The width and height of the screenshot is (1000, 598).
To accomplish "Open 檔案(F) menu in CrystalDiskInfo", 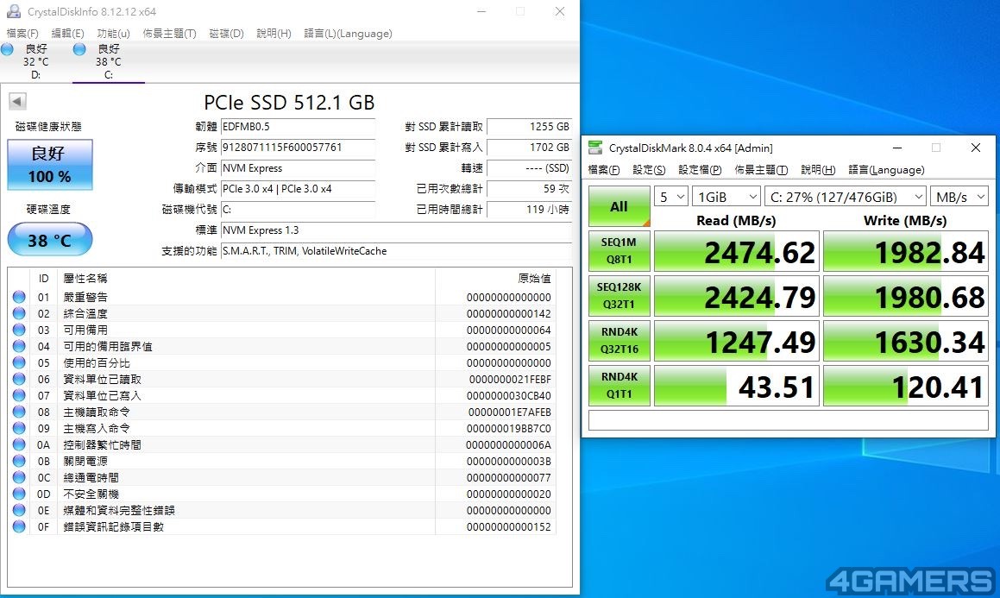I will [22, 33].
